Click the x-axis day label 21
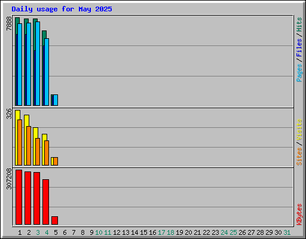This screenshot has width=306, height=239. [197, 232]
